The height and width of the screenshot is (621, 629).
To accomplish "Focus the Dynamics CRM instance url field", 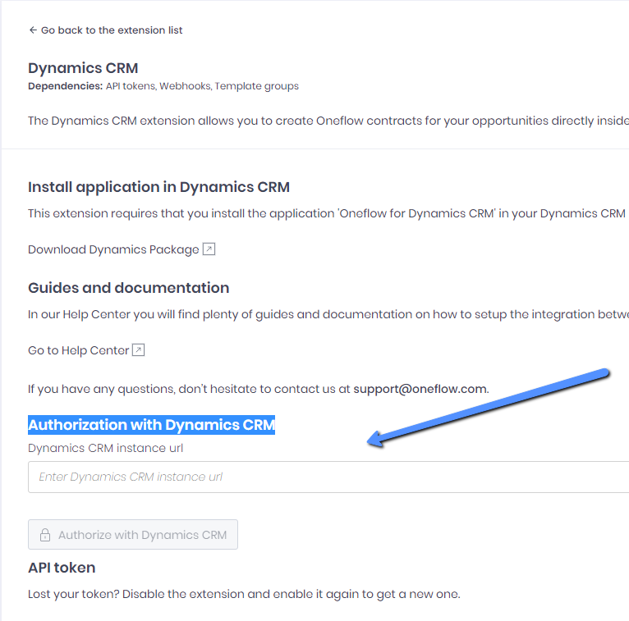I will 328,477.
